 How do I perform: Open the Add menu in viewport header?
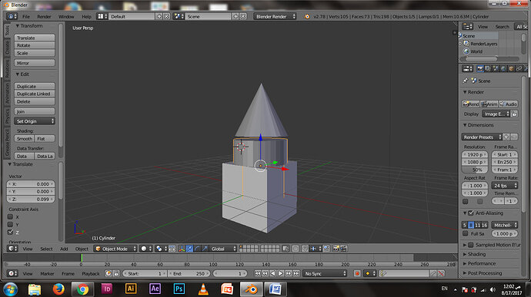pos(64,249)
